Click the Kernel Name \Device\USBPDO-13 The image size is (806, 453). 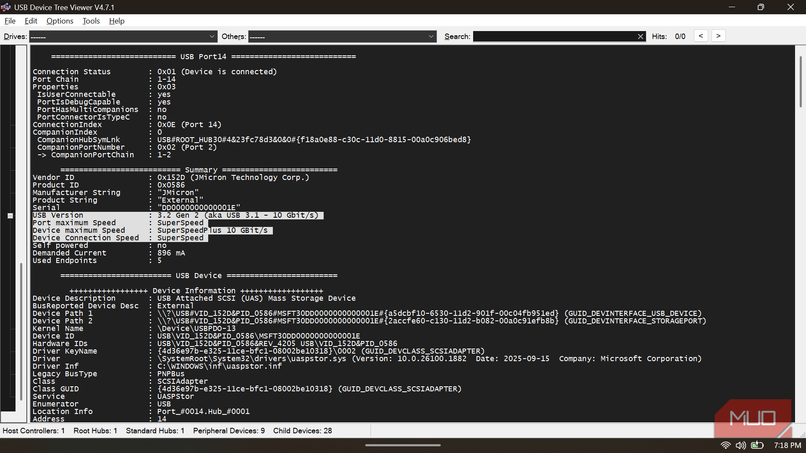(x=196, y=328)
